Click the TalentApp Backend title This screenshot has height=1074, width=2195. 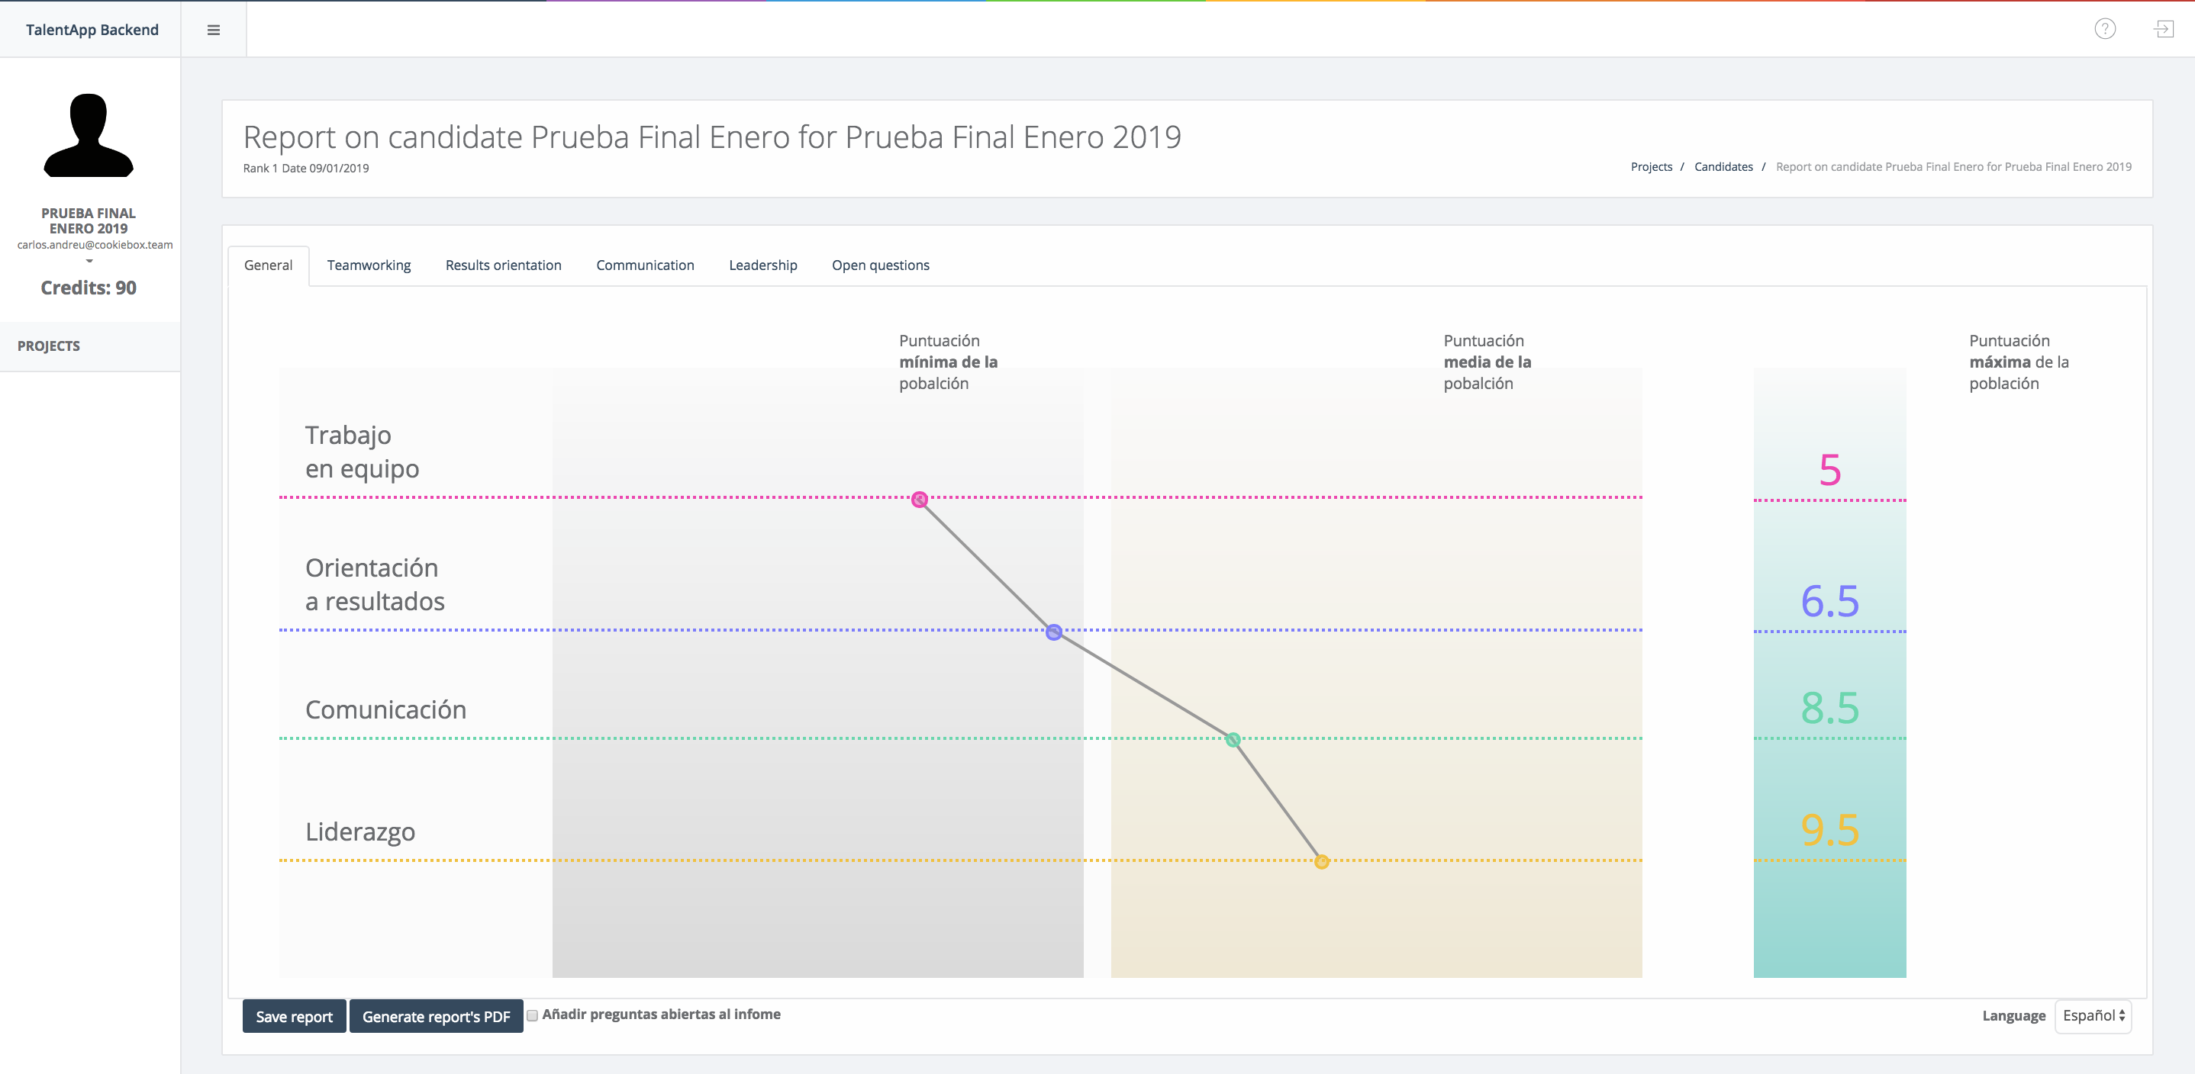coord(92,30)
